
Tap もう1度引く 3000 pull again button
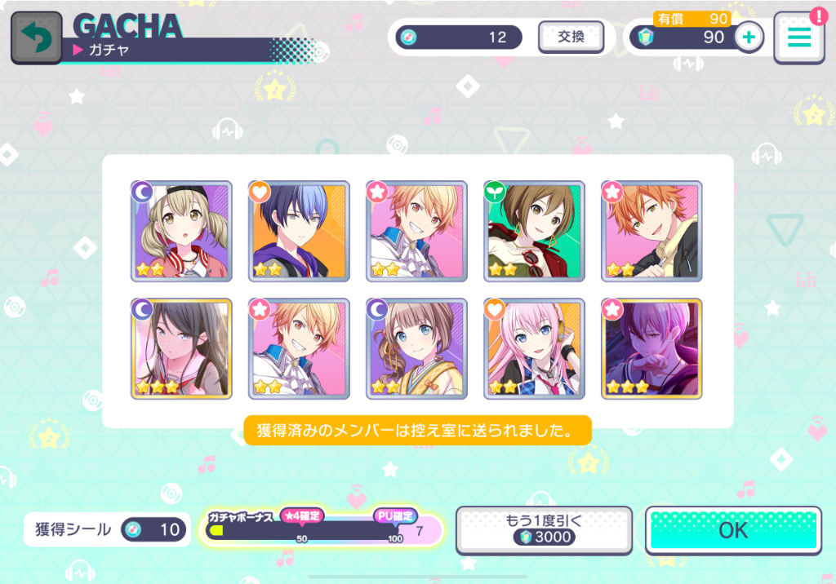point(544,530)
